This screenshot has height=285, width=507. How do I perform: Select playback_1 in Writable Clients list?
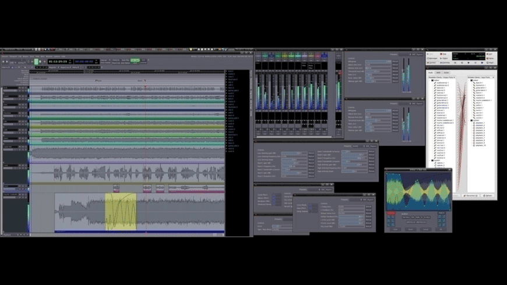coord(480,123)
